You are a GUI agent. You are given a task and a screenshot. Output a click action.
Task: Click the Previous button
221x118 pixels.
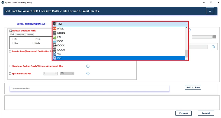coord(184,113)
